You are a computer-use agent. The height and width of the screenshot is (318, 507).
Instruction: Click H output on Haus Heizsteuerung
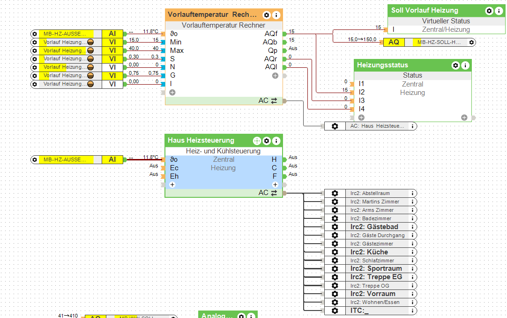274,159
